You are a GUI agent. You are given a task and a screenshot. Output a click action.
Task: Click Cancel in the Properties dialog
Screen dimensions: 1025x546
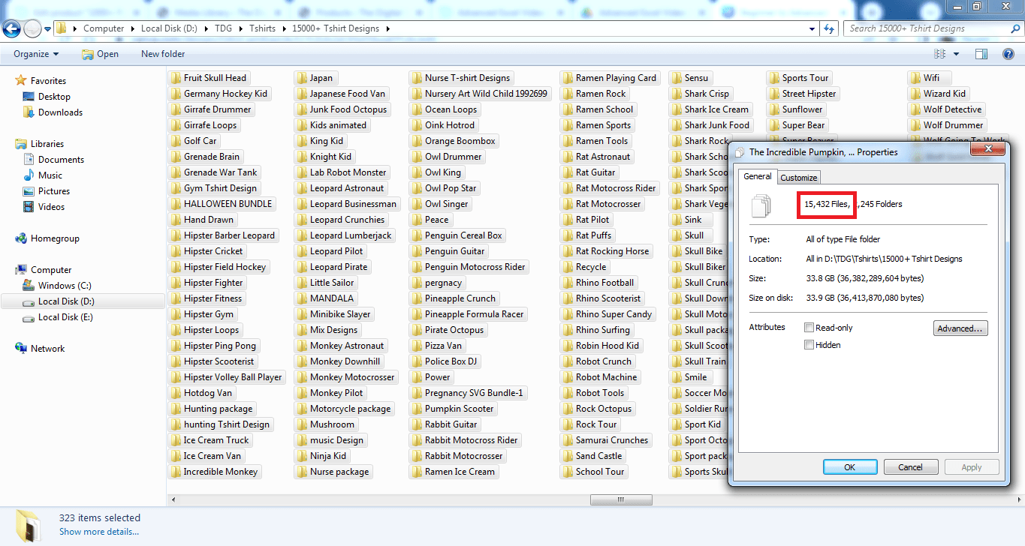(911, 467)
